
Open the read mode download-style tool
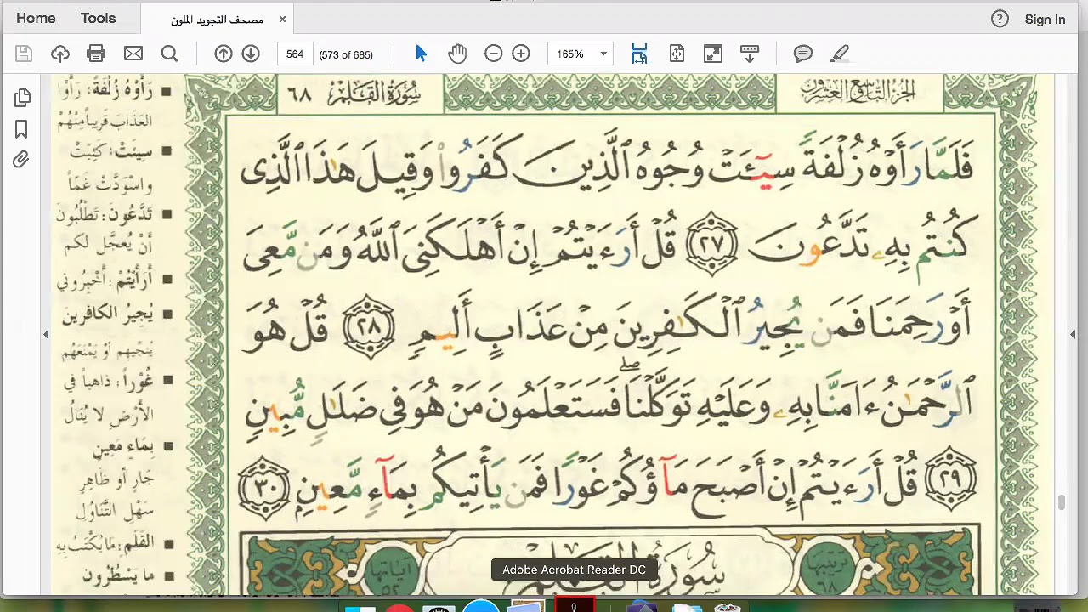point(750,54)
